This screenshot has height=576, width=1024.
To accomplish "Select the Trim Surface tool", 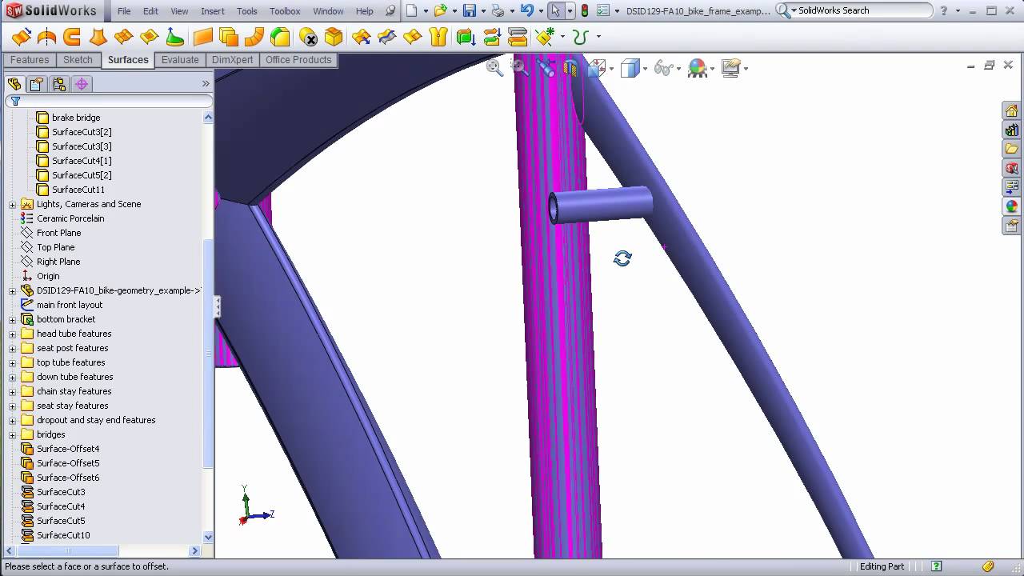I will (x=386, y=37).
